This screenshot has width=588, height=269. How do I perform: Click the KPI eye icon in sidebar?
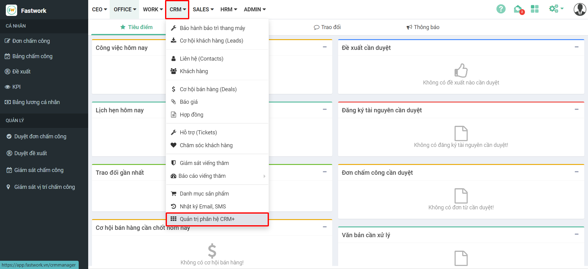[8, 87]
